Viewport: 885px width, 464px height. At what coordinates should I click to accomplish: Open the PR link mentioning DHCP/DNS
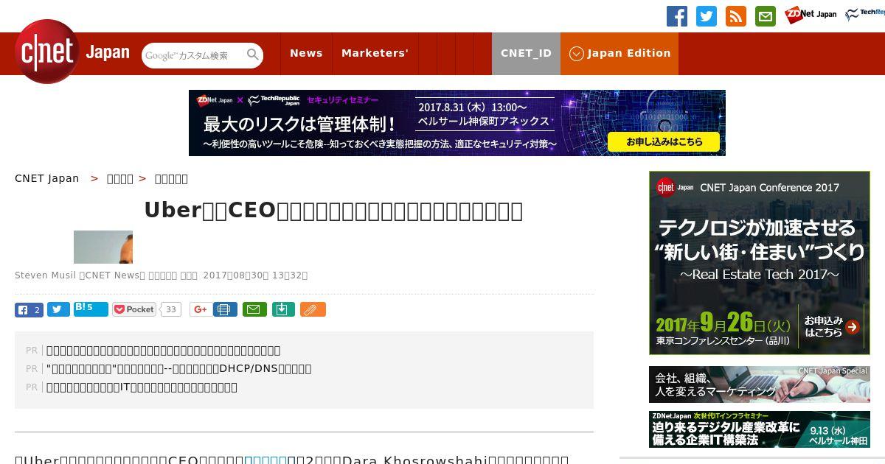pyautogui.click(x=178, y=369)
